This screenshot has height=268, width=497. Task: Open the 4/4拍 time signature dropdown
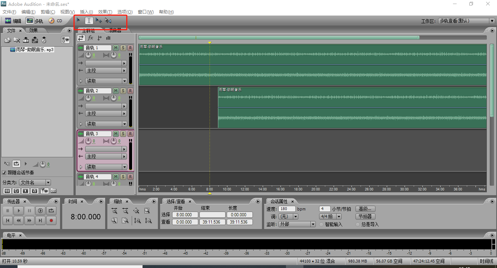(330, 217)
